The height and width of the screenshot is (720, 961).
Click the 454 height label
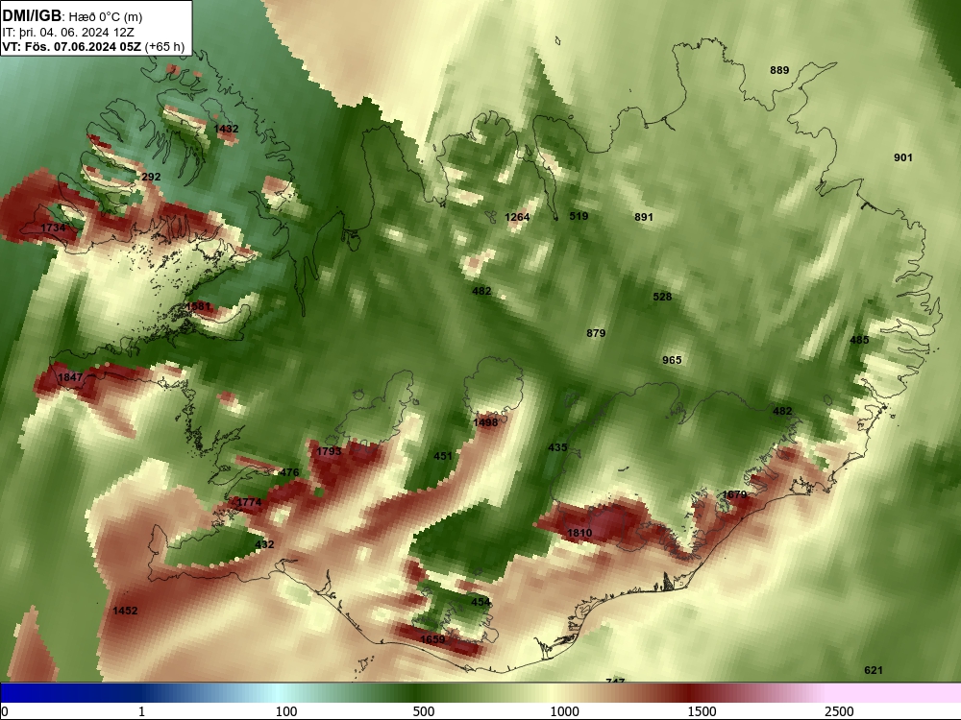click(x=480, y=603)
